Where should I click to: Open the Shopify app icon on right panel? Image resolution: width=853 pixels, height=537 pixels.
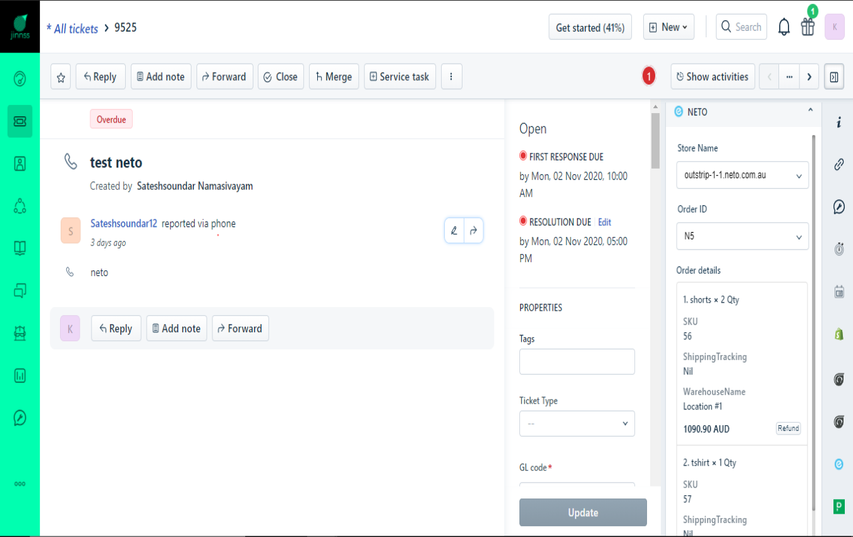(x=838, y=333)
